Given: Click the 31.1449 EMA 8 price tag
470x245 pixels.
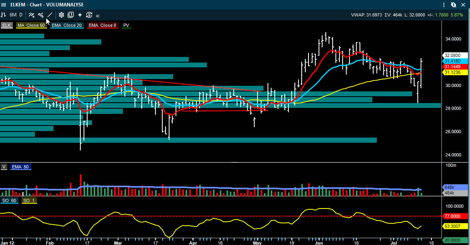Looking at the screenshot, I should pos(455,67).
